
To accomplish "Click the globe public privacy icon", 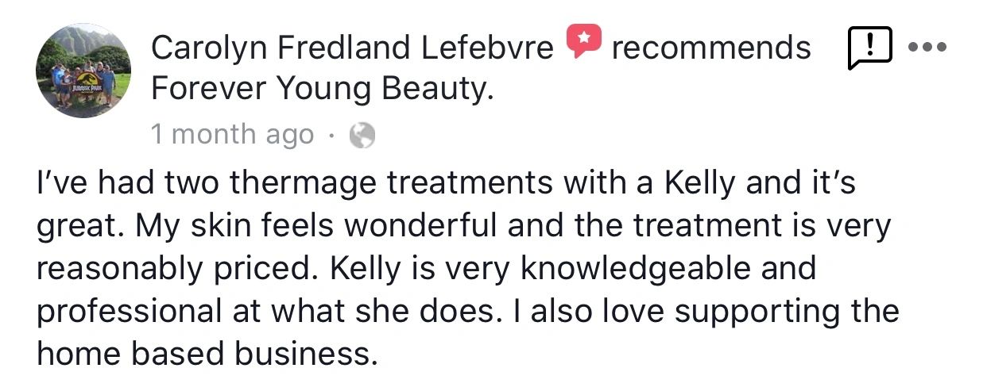I will point(362,136).
